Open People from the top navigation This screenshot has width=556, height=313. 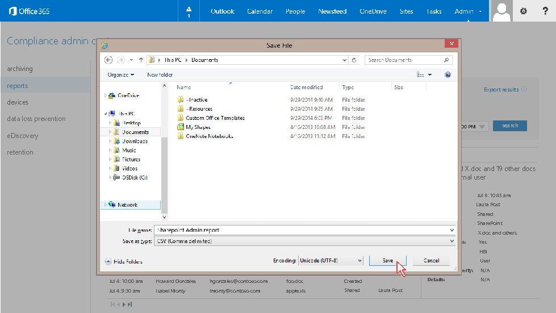pyautogui.click(x=295, y=11)
